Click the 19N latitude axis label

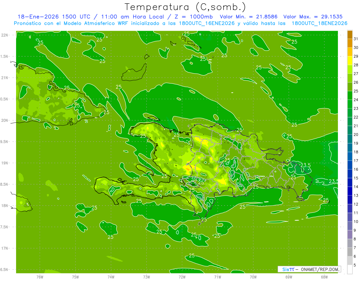pos(4,163)
